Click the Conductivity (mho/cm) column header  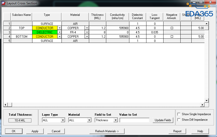[x=117, y=17]
